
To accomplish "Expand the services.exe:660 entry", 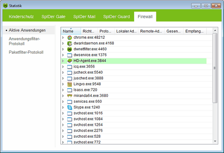I will (x=63, y=102).
